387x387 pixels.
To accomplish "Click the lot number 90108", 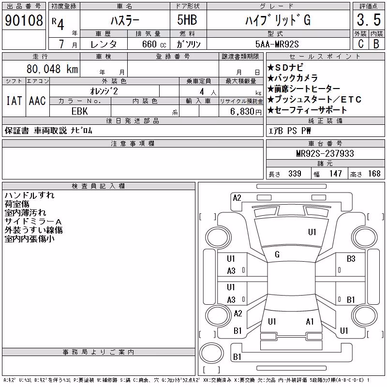I will click(x=24, y=20).
